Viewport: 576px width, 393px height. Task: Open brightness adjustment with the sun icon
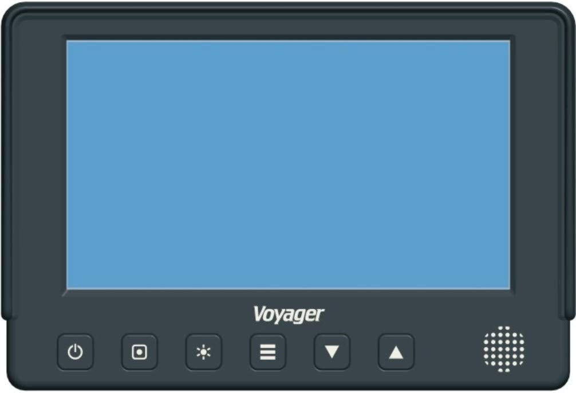tap(203, 352)
